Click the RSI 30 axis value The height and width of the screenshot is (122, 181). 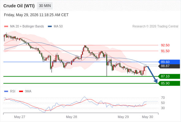click(163, 108)
